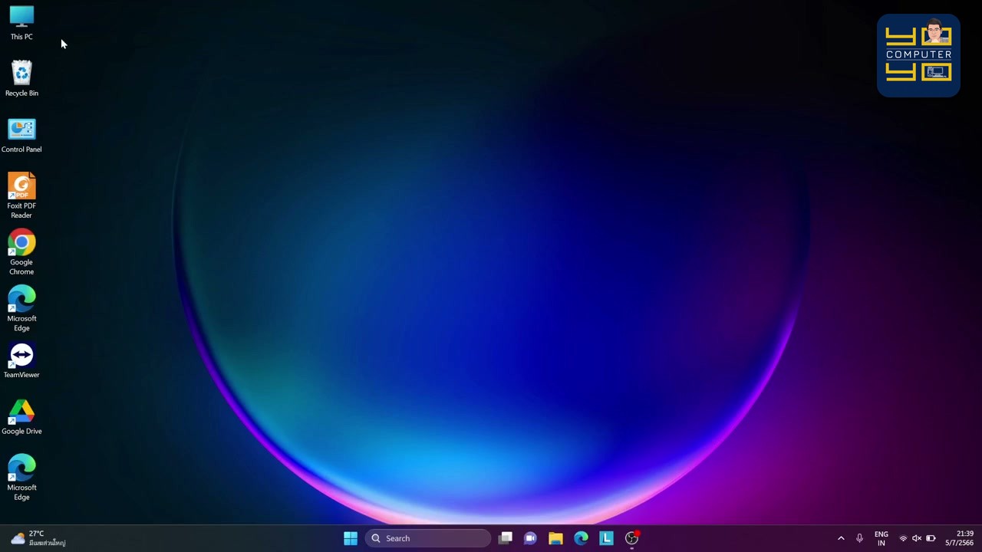The height and width of the screenshot is (552, 982).
Task: Click the taskbar Search box
Action: click(427, 538)
